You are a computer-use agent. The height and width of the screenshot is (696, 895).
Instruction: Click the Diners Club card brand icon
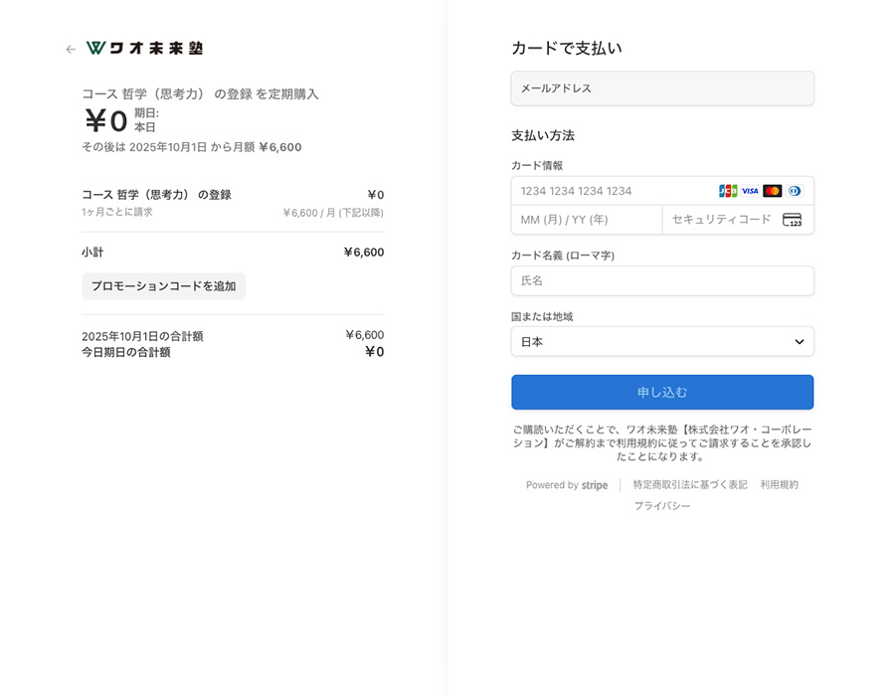[795, 191]
